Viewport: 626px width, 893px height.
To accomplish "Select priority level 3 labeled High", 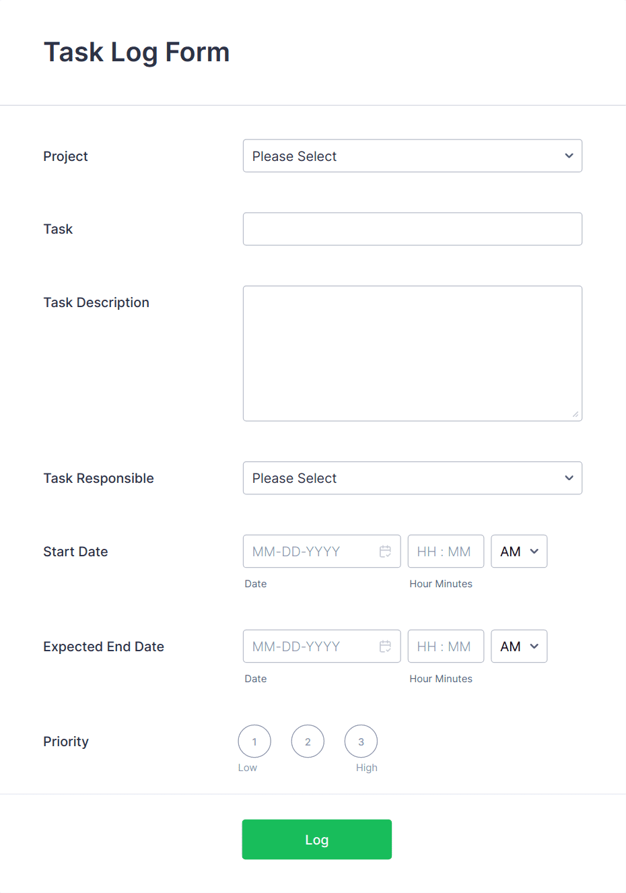I will pyautogui.click(x=361, y=741).
